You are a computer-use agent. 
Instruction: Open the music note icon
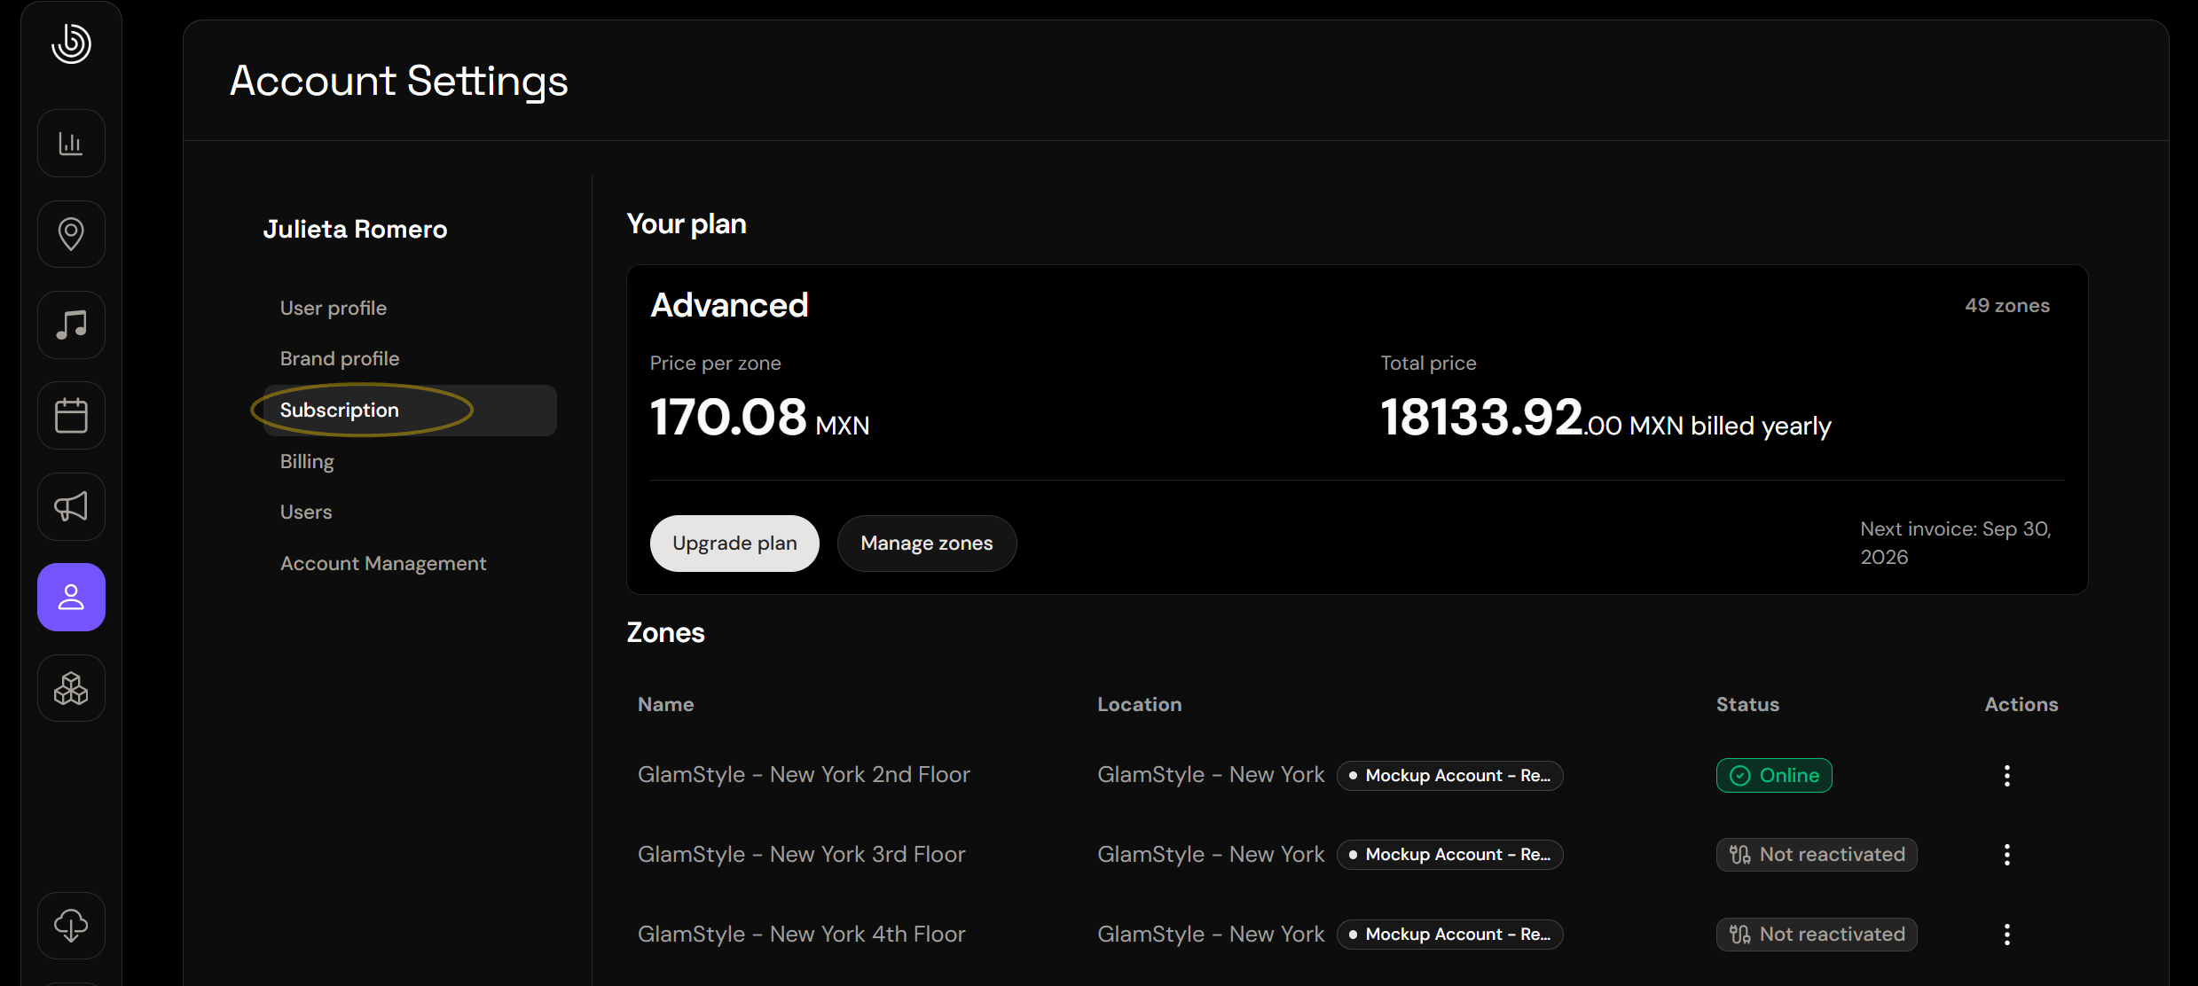[71, 325]
